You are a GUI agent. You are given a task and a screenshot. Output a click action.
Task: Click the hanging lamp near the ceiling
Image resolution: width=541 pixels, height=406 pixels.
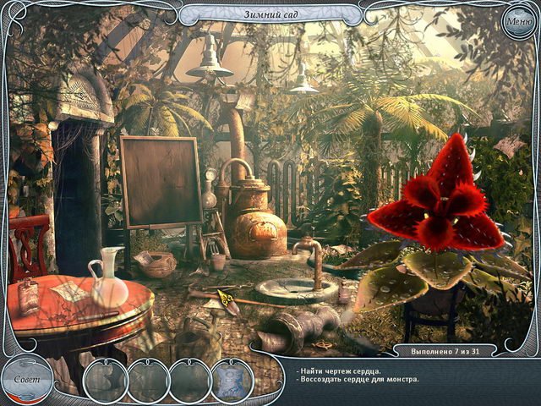209,62
